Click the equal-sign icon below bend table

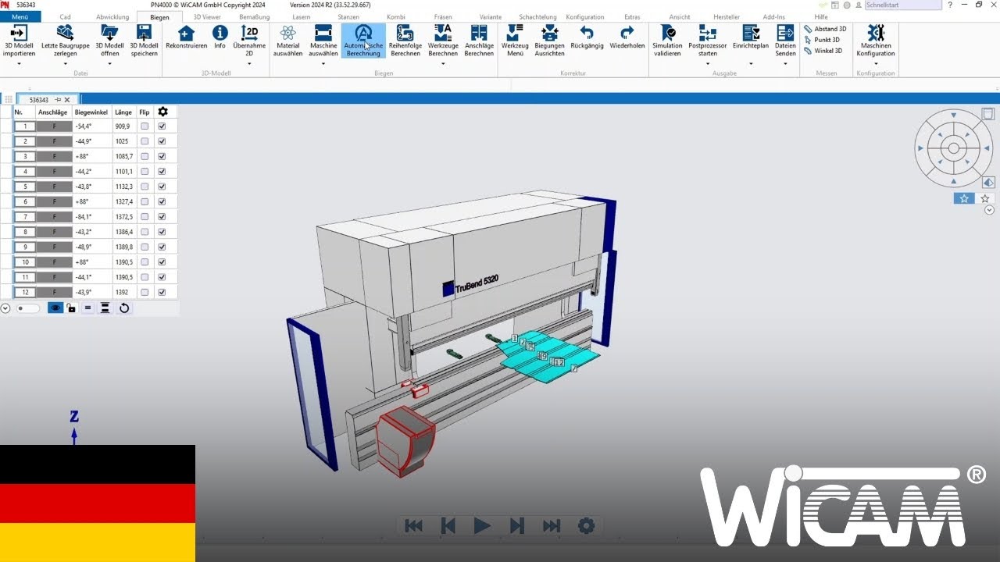[87, 308]
